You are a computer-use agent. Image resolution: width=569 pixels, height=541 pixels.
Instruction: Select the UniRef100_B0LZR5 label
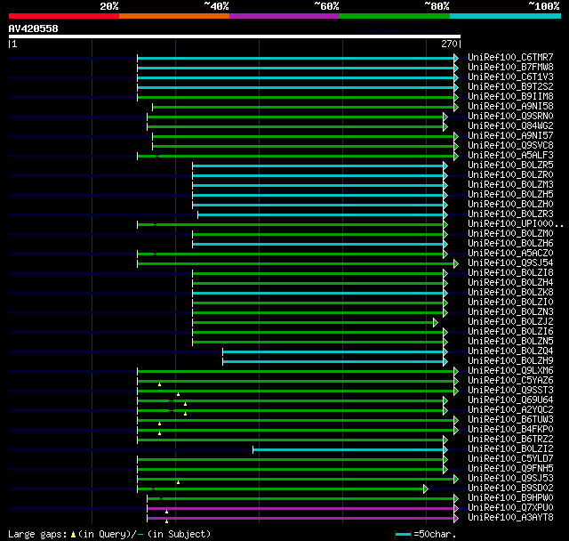(510, 166)
